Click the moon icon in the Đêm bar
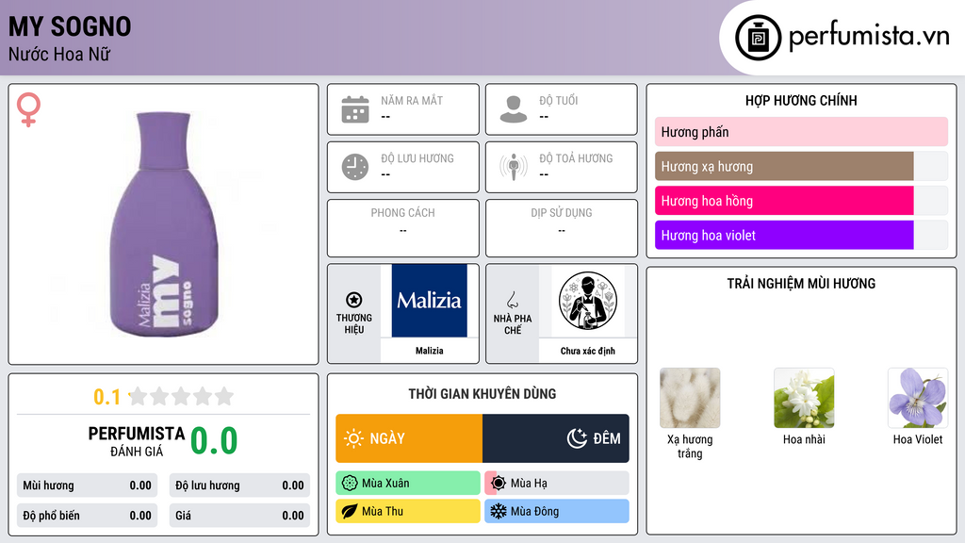This screenshot has width=965, height=543. [x=577, y=438]
